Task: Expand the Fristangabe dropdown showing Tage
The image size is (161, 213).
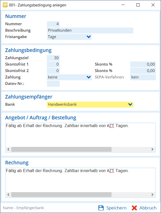Action: click(x=89, y=37)
